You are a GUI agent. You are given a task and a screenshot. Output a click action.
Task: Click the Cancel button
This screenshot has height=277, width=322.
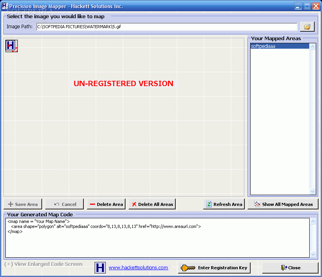[64, 204]
